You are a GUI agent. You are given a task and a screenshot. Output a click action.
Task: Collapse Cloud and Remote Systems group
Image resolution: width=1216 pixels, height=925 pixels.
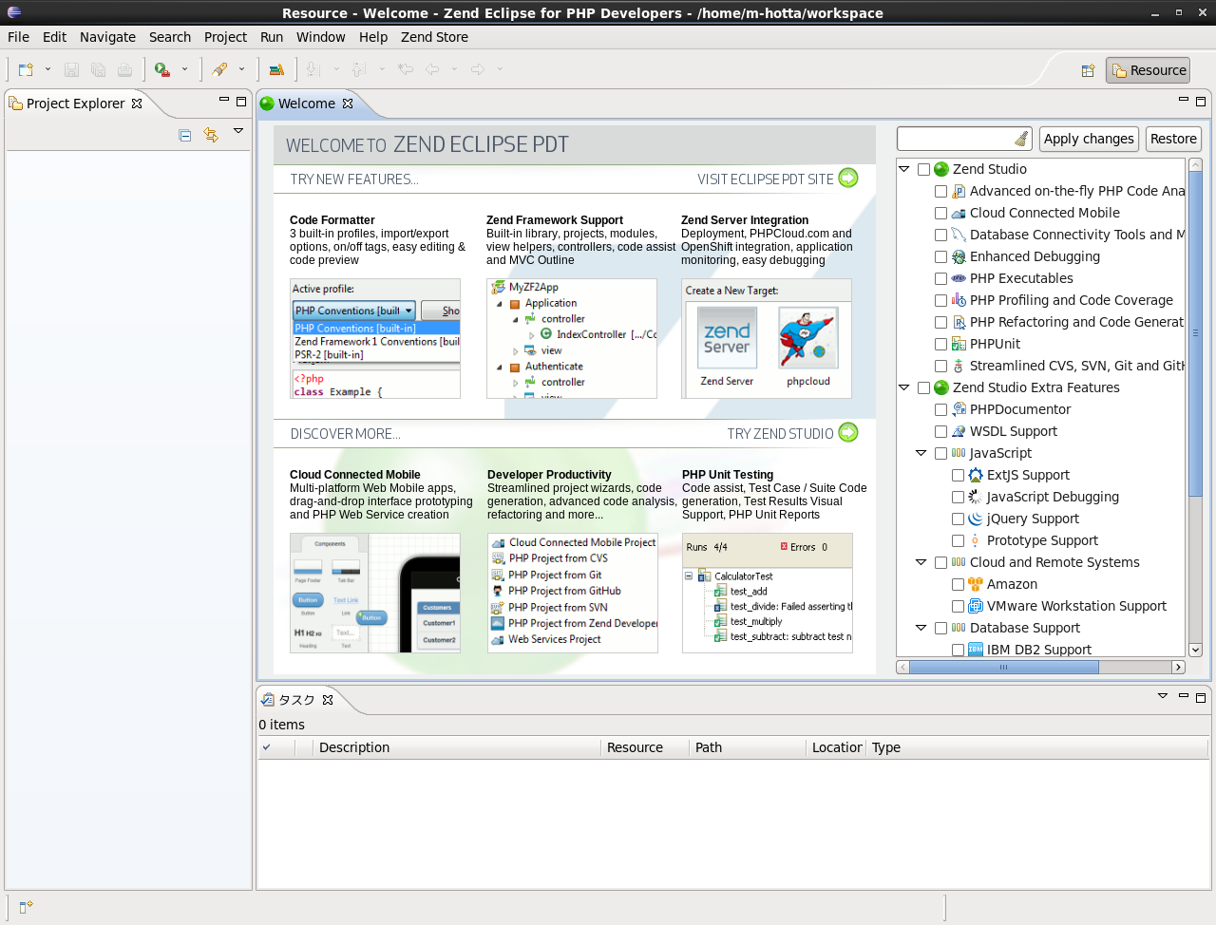click(x=921, y=562)
